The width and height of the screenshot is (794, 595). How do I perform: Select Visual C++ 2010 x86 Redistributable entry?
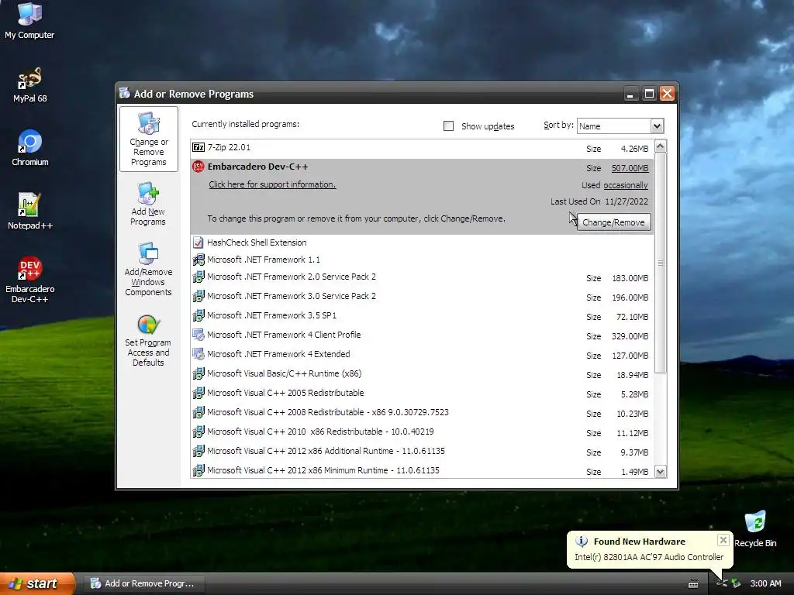[423, 432]
